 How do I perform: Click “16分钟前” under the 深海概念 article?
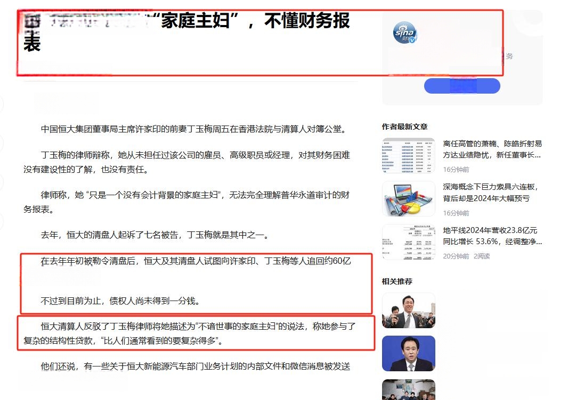tap(456, 213)
